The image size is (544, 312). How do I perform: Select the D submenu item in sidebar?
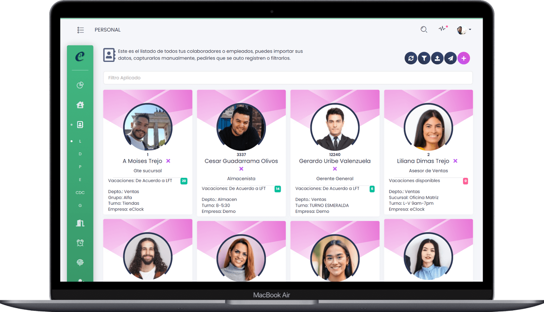(x=80, y=154)
